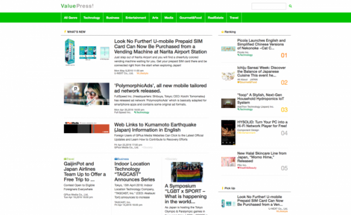The width and height of the screenshot is (351, 215).
Task: Click Entertainment tag under HYSOLID item
Action: 246,133
